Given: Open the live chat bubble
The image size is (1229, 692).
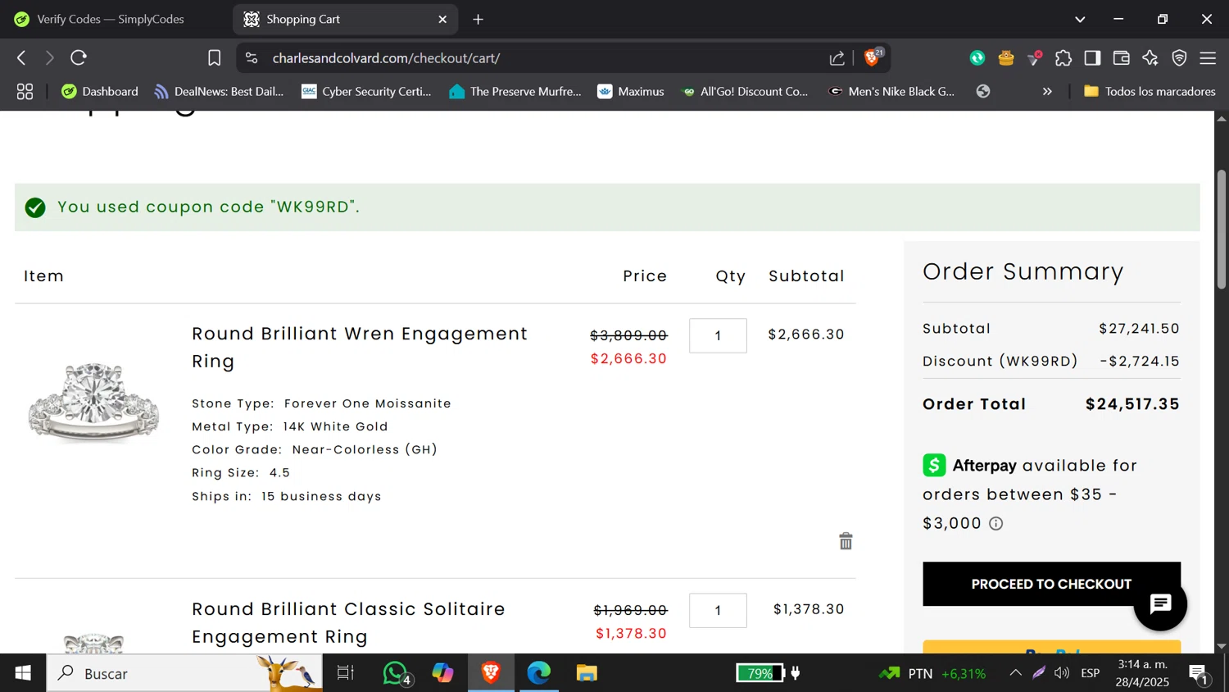Looking at the screenshot, I should point(1160,604).
